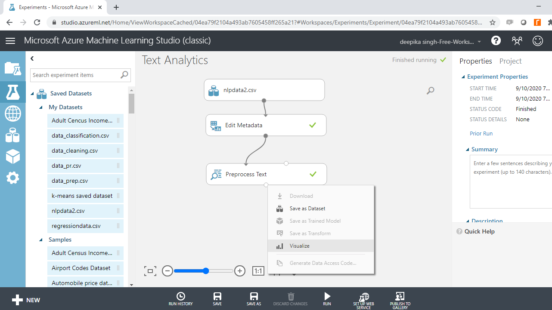Click Save As in the bottom bar

(254, 299)
